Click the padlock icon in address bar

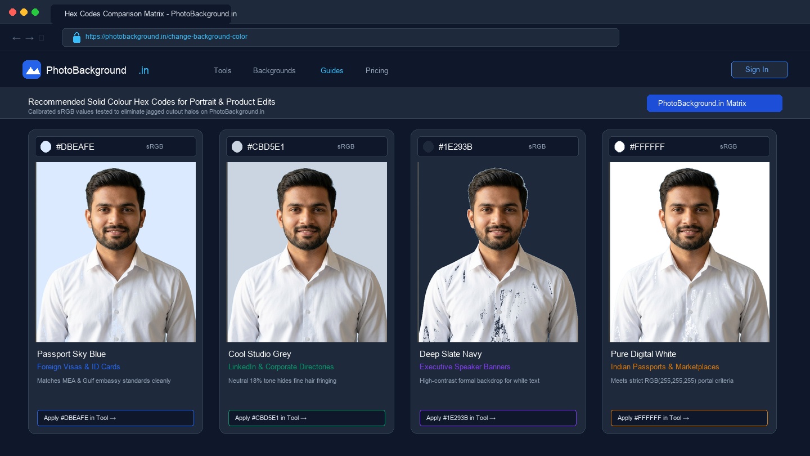coord(77,38)
